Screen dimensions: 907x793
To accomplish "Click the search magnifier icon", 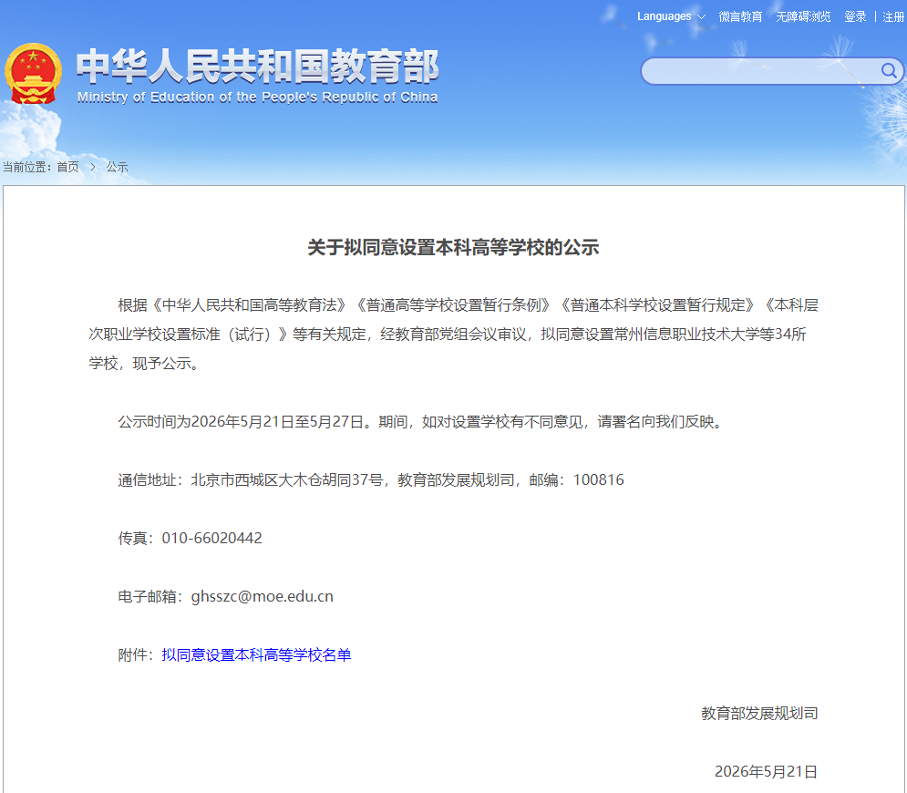I will 889,70.
